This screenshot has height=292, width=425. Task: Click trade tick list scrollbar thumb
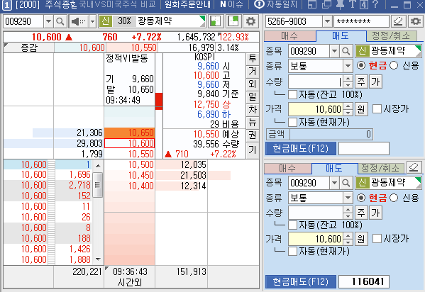[x=98, y=184]
